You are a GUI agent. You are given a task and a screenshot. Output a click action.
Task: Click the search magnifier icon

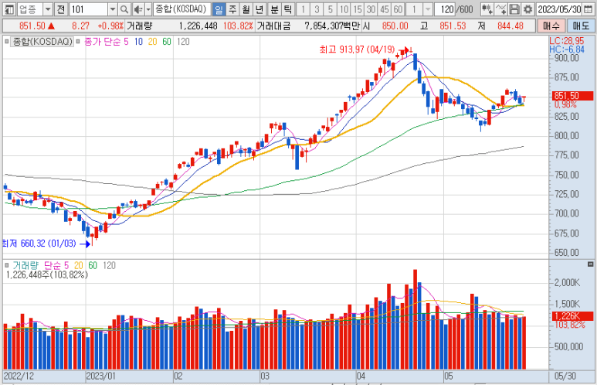point(126,9)
